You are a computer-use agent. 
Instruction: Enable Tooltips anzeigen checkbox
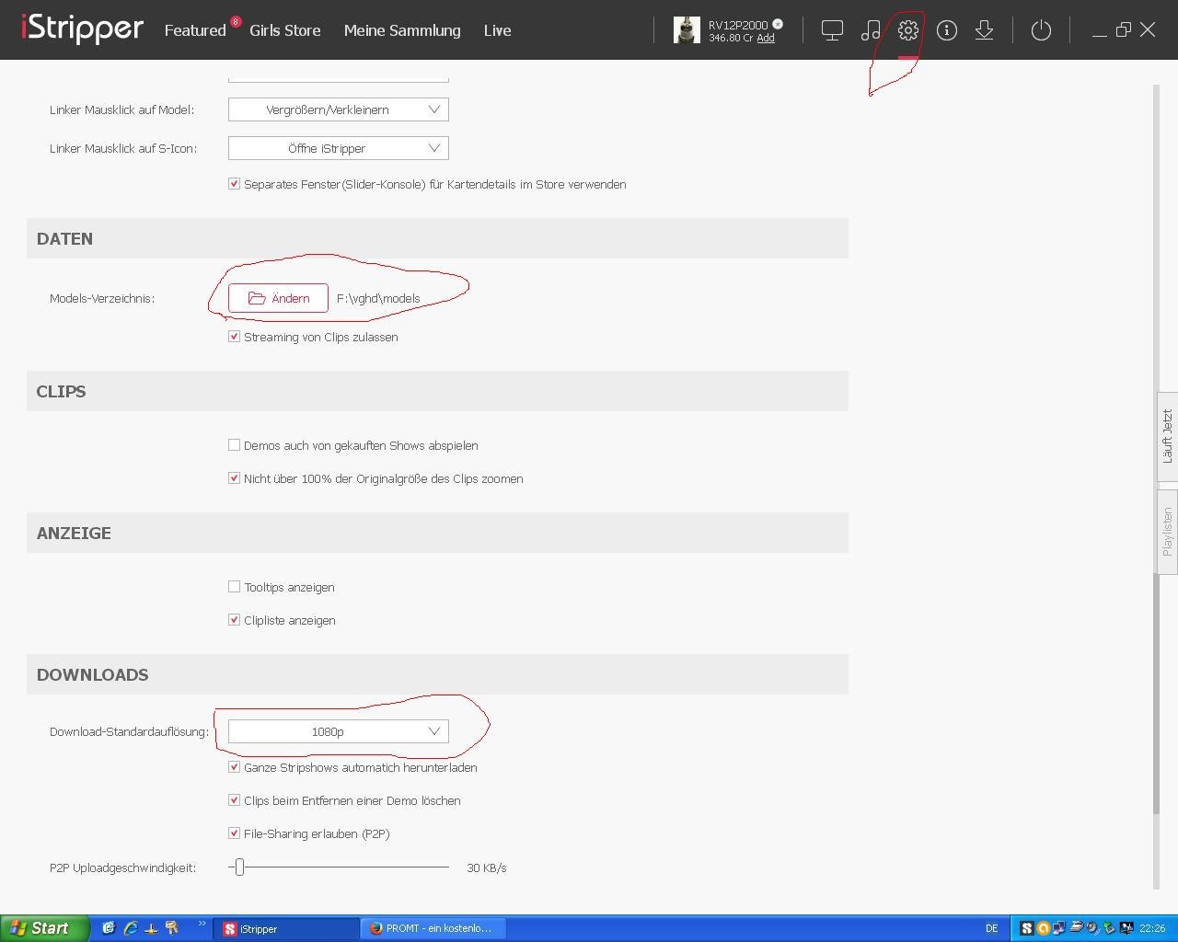click(234, 586)
